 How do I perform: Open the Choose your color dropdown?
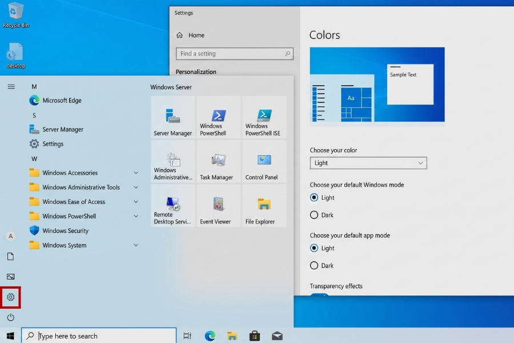click(368, 163)
